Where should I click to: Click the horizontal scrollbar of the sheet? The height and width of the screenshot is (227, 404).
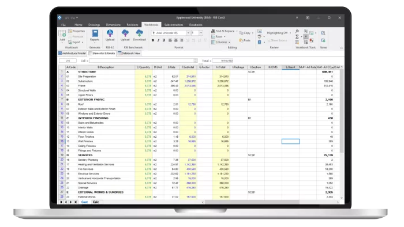click(x=252, y=202)
